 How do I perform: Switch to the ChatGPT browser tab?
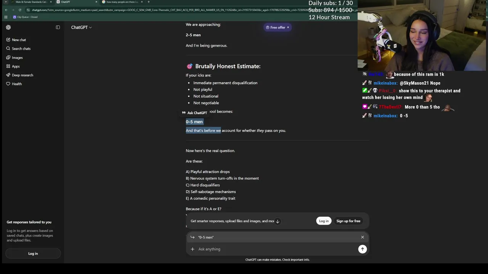click(x=76, y=2)
